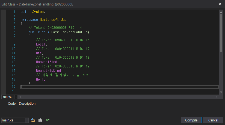Click the 'public' keyword on line 6
This screenshot has width=225, height=125.
pos(34,32)
